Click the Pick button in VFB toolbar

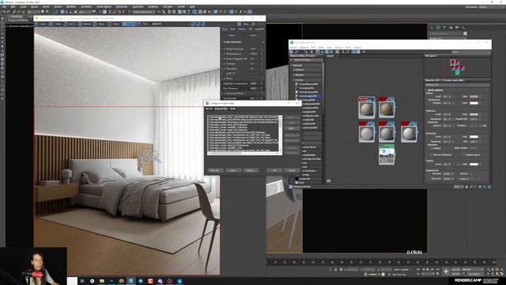tap(142, 24)
